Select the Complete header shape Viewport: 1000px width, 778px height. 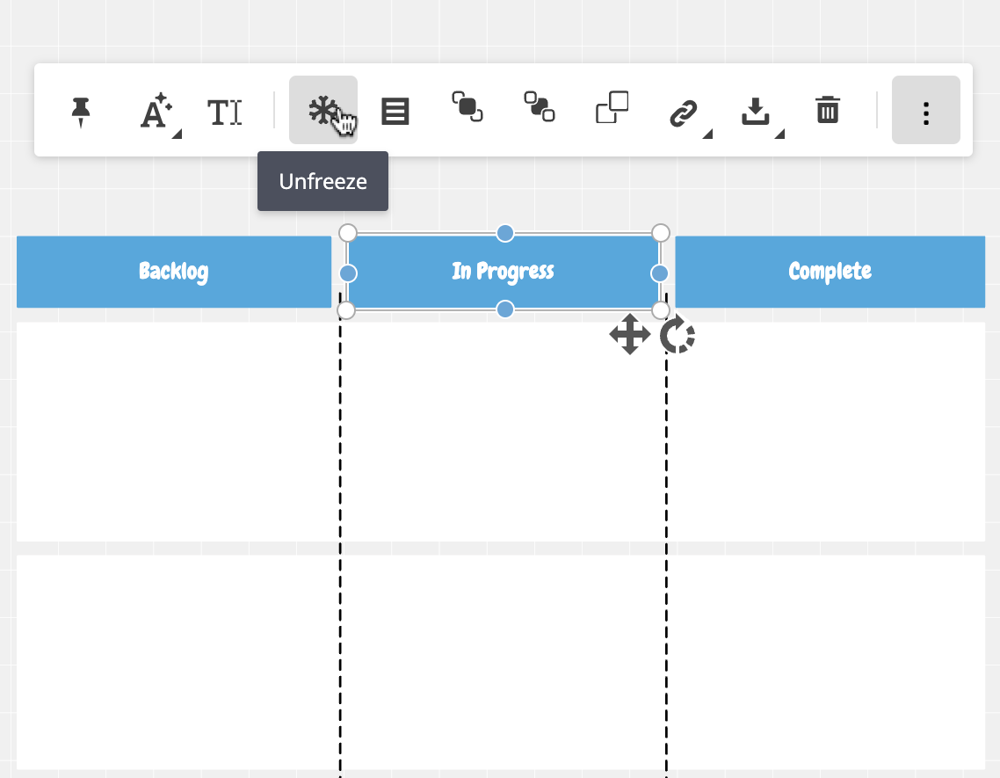(x=830, y=272)
